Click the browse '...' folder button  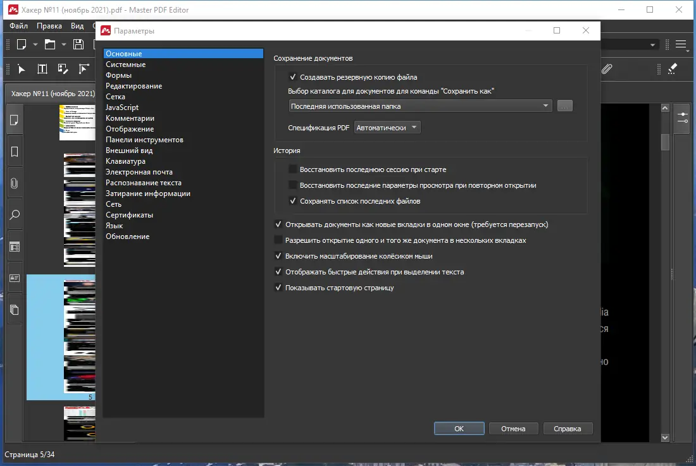564,106
